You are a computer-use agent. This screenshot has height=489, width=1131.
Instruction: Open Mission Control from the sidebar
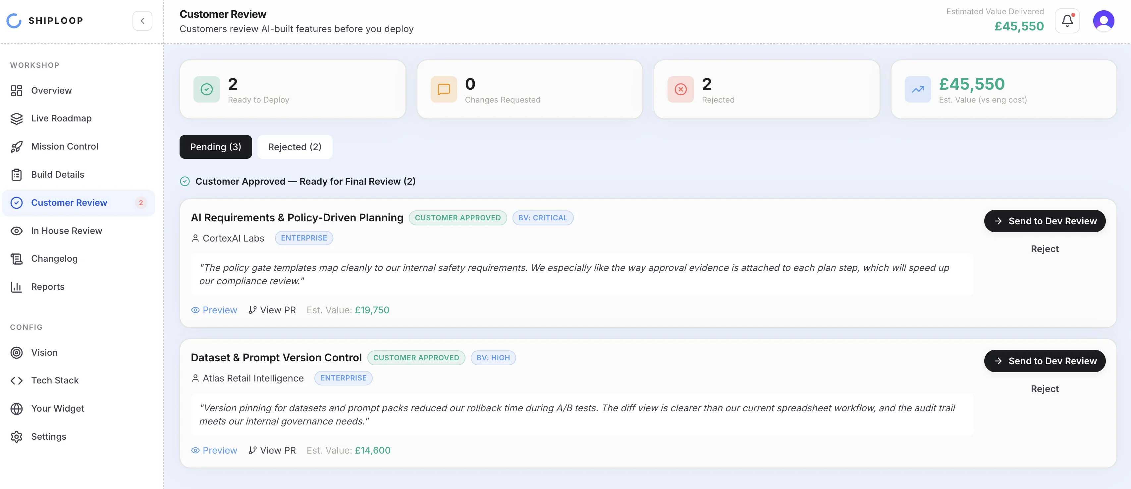(64, 146)
